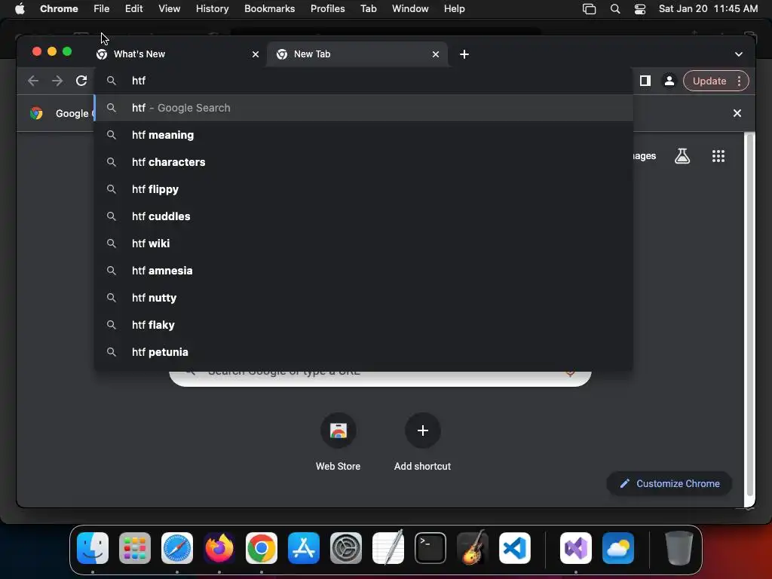Open System Settings from the dock
This screenshot has width=772, height=579.
[x=346, y=548]
